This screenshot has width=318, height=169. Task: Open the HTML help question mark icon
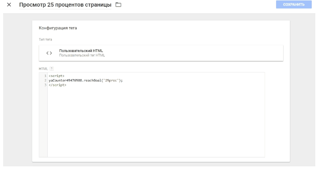[x=51, y=69]
